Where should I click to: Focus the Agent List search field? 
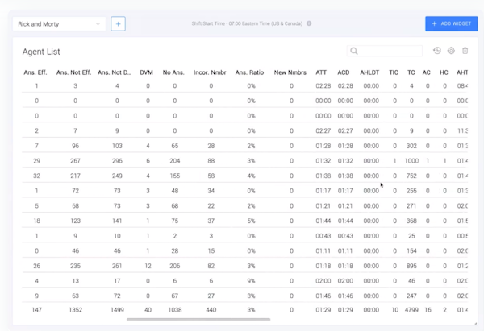coord(391,51)
